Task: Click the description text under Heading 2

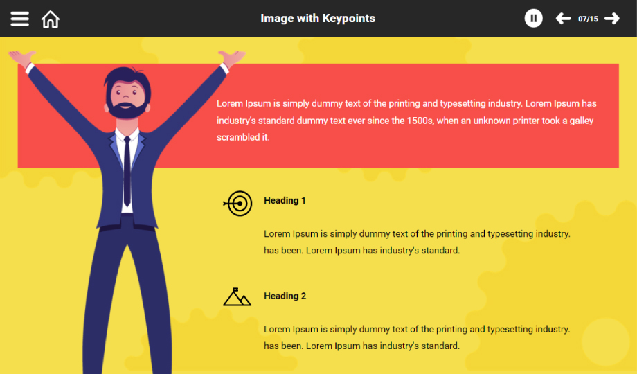Action: click(x=417, y=337)
